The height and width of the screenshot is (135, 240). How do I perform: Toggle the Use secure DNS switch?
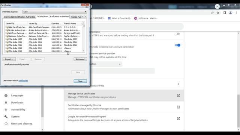(177, 45)
